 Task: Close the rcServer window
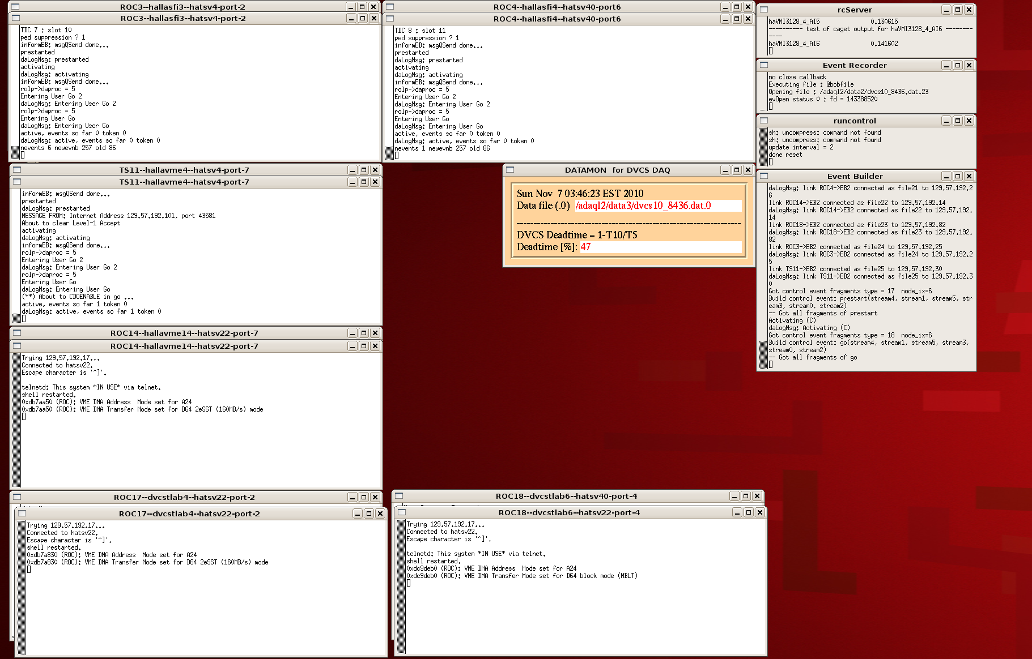(x=969, y=10)
